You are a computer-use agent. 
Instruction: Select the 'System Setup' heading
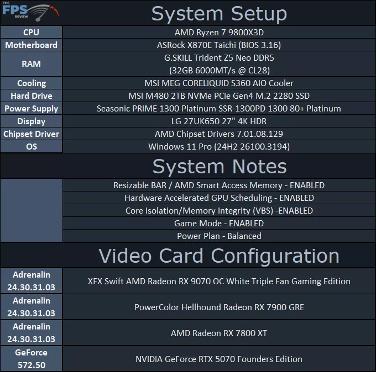pos(219,14)
